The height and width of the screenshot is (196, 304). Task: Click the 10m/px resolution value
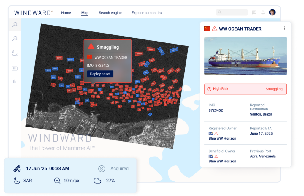(x=71, y=181)
